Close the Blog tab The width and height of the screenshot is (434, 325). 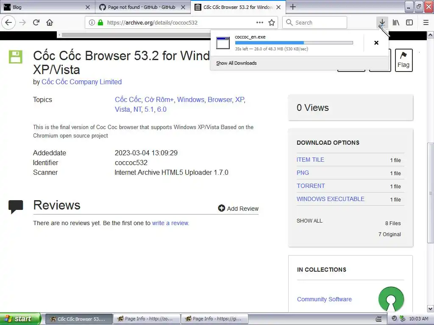[x=87, y=7]
